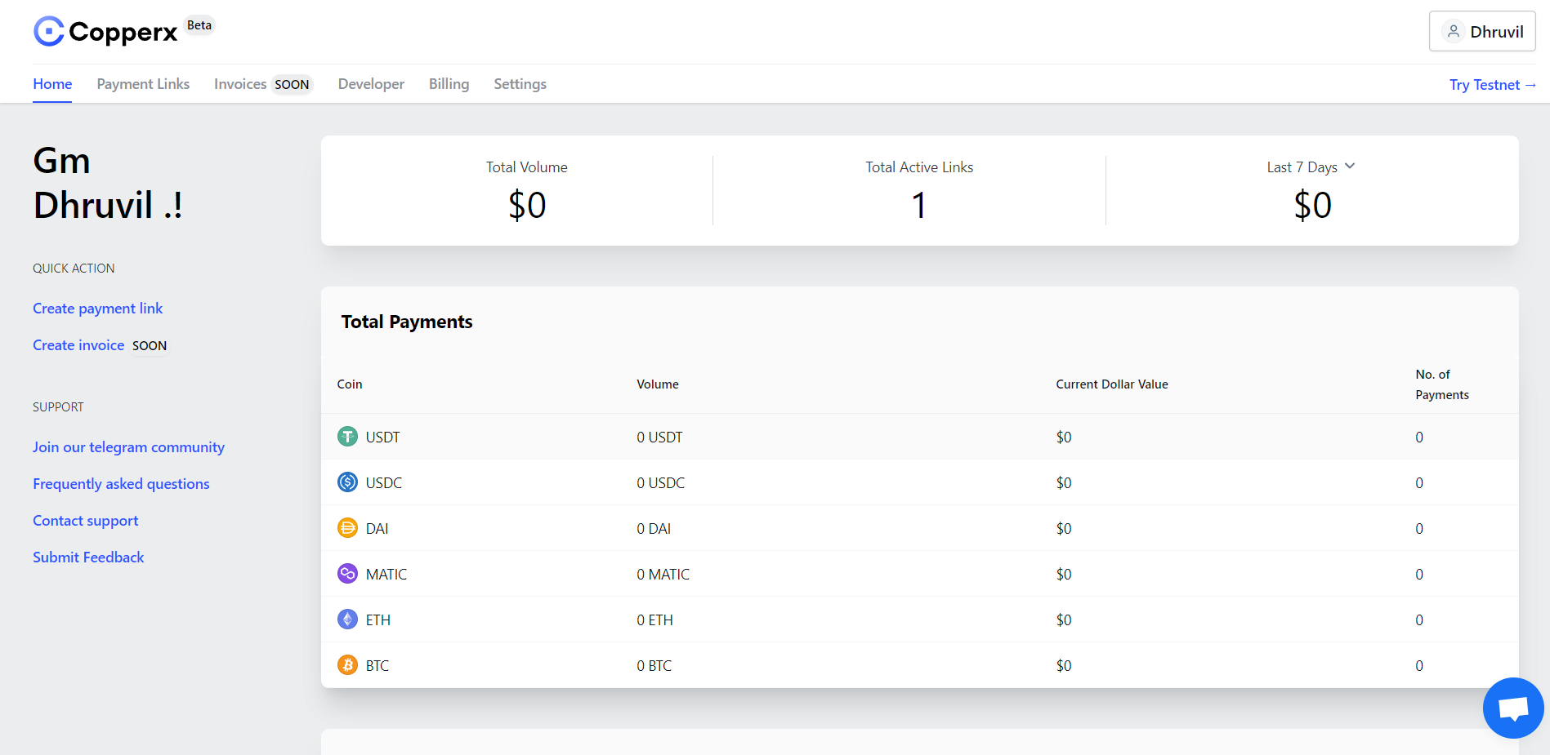This screenshot has width=1550, height=755.
Task: Click the payments count in MATIC row
Action: tap(1419, 575)
